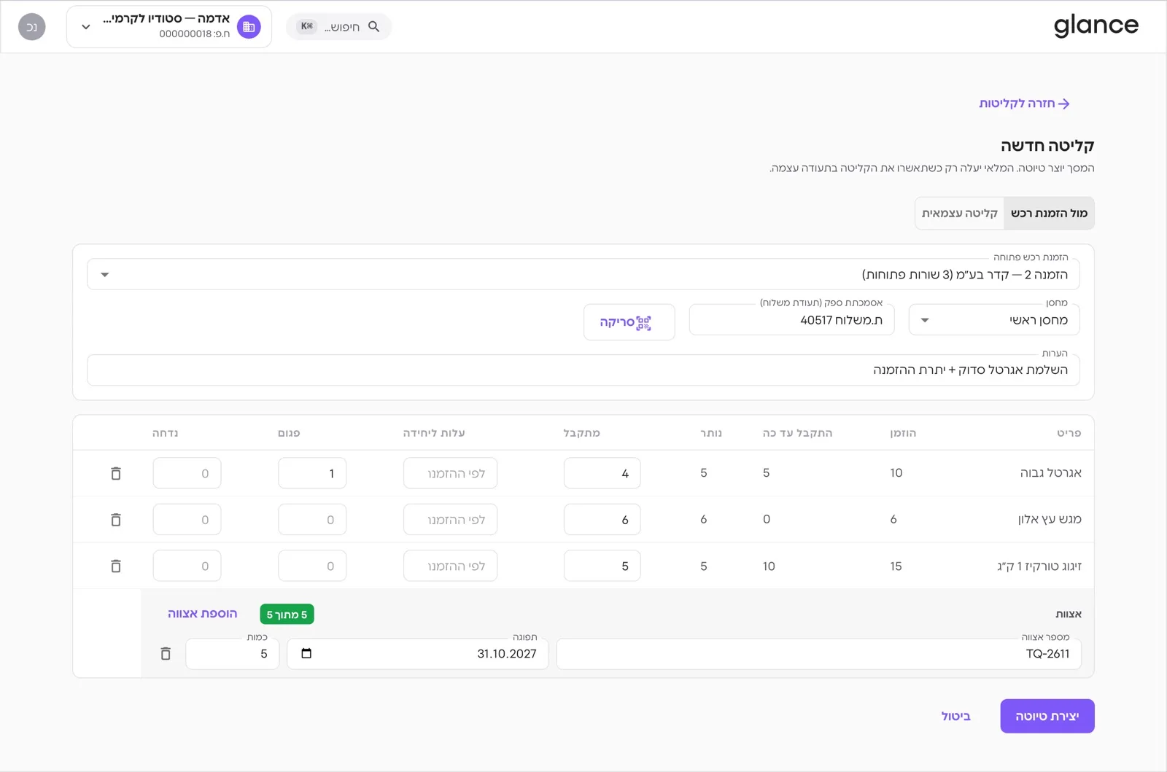
Task: Click the תפוגה expiry date field
Action: click(x=417, y=653)
